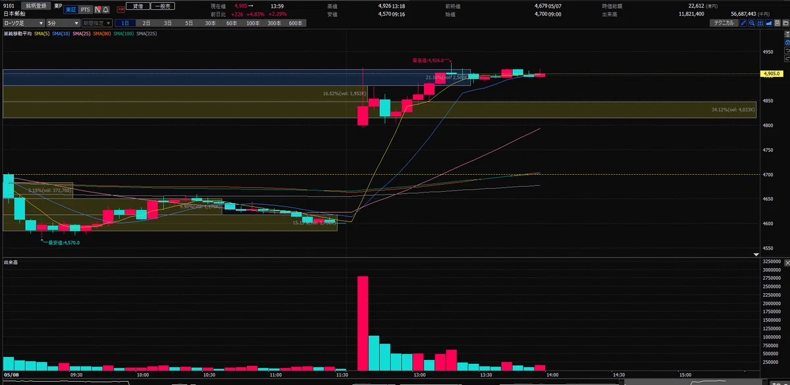The image size is (790, 385).
Task: Click the 16.52% volume profile label
Action: (x=344, y=93)
